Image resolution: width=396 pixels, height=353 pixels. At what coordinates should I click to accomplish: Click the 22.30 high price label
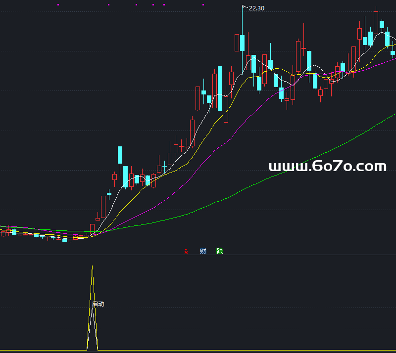pyautogui.click(x=256, y=8)
